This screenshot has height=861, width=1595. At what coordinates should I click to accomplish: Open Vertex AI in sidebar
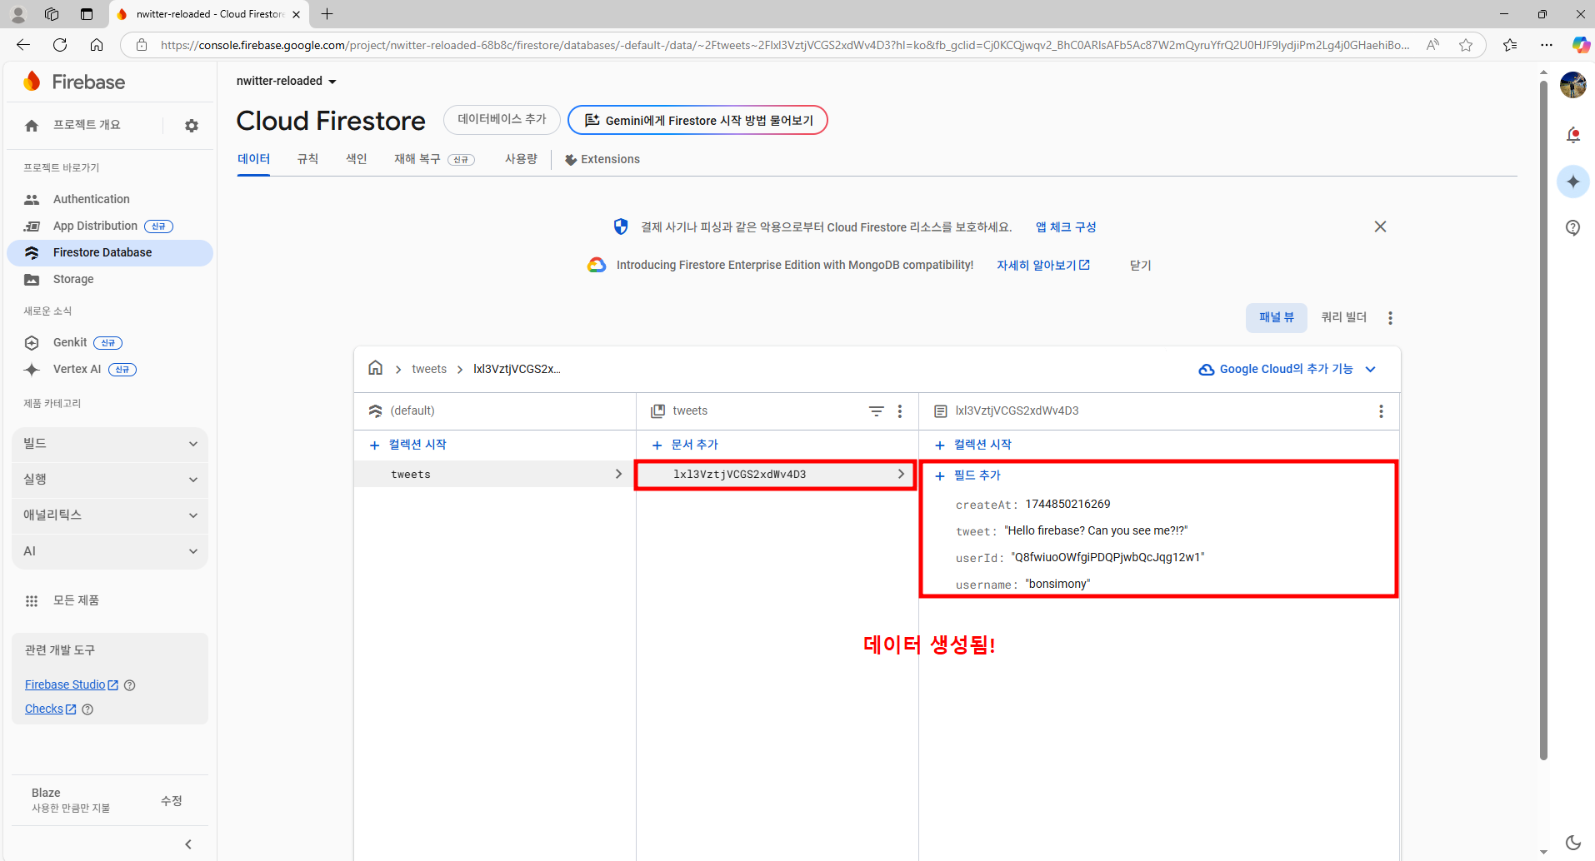77,369
